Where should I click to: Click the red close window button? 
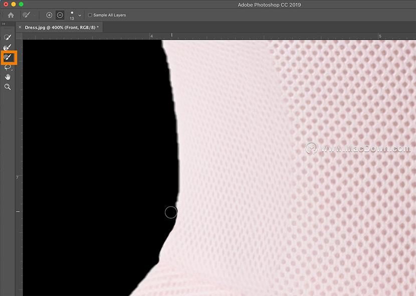click(x=6, y=4)
